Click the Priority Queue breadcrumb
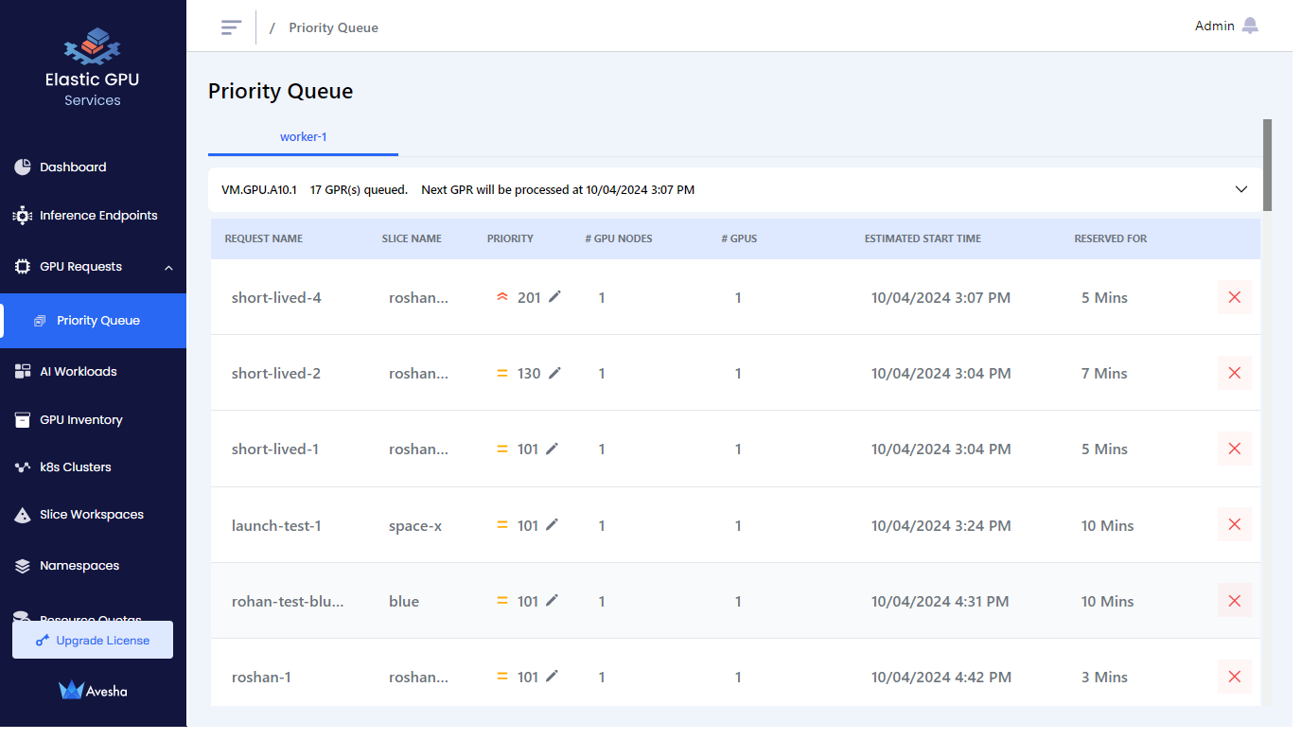Screen dimensions: 1301x740 coord(333,28)
